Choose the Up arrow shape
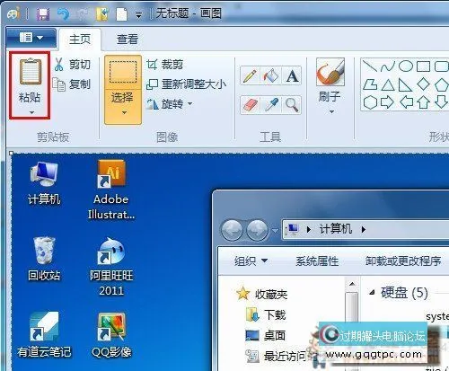 click(x=423, y=102)
